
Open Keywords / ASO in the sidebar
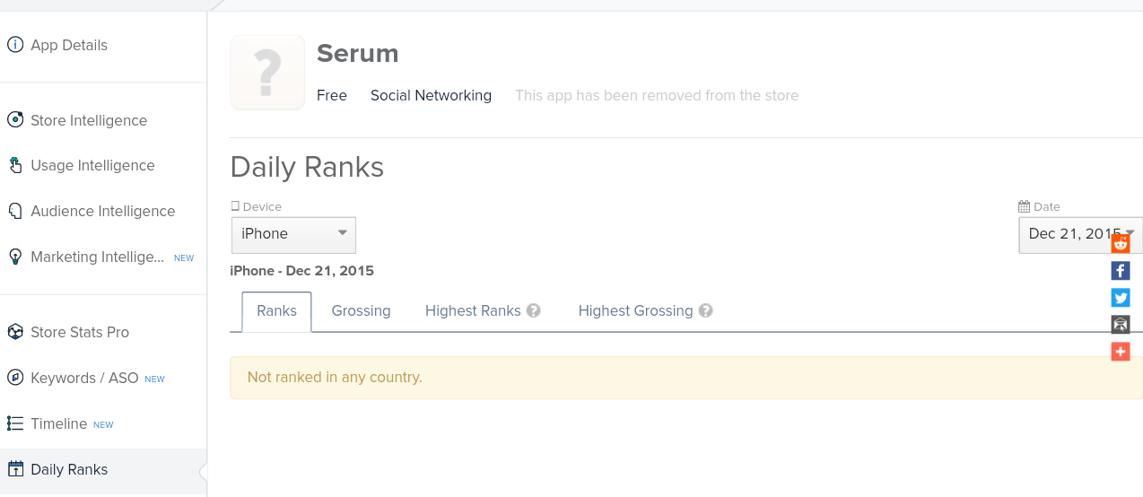pyautogui.click(x=84, y=378)
